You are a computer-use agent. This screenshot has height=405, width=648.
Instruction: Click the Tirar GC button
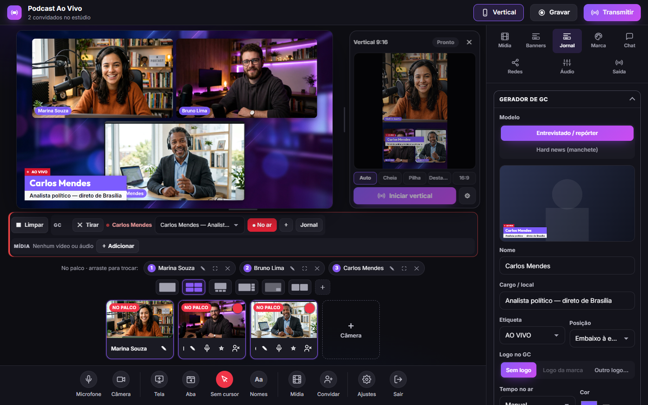[x=88, y=225]
